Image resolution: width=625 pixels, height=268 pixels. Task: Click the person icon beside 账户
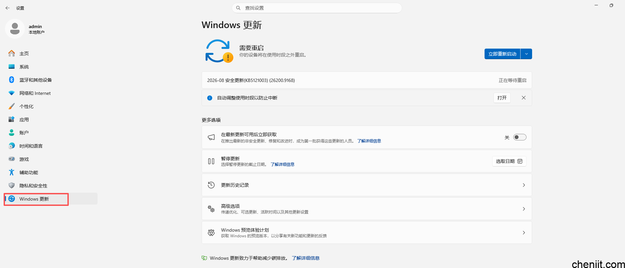click(12, 133)
